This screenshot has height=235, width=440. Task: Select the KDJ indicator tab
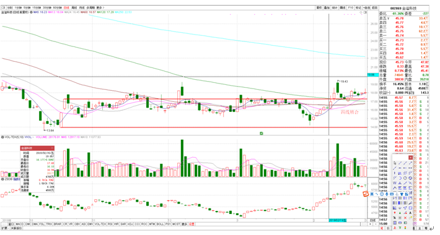(130, 224)
